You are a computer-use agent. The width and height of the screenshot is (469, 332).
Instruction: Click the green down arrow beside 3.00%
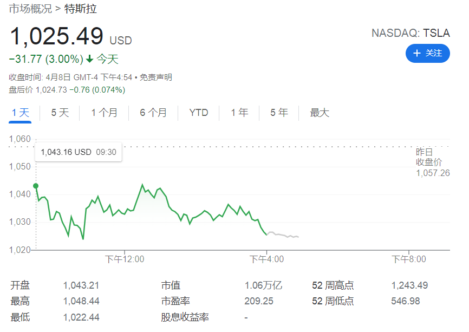[89, 59]
